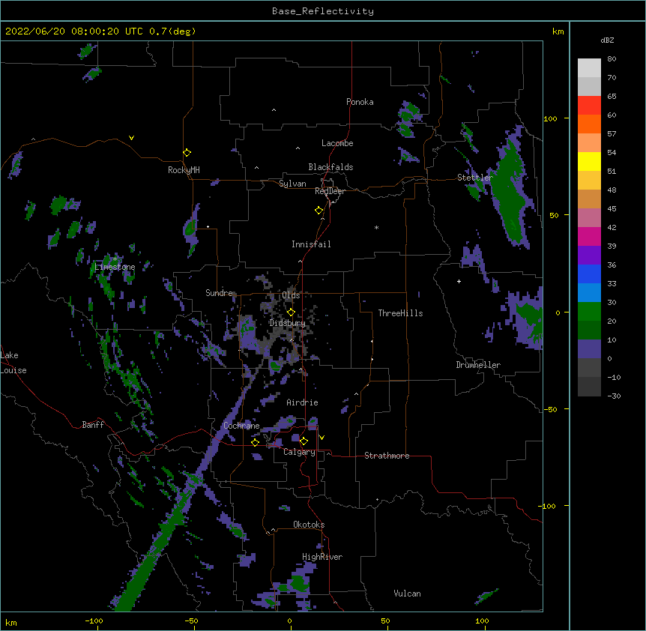The height and width of the screenshot is (631, 646).
Task: Click the yellow diamond marker beside Cochrane
Action: pyautogui.click(x=255, y=442)
